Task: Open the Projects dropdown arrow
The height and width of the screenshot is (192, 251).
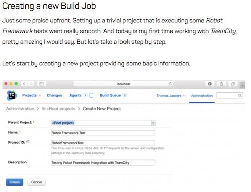Action: (x=40, y=95)
